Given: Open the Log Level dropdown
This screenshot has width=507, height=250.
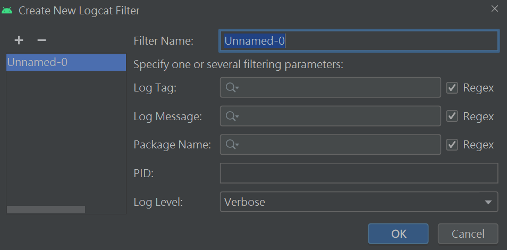Looking at the screenshot, I should click(351, 202).
